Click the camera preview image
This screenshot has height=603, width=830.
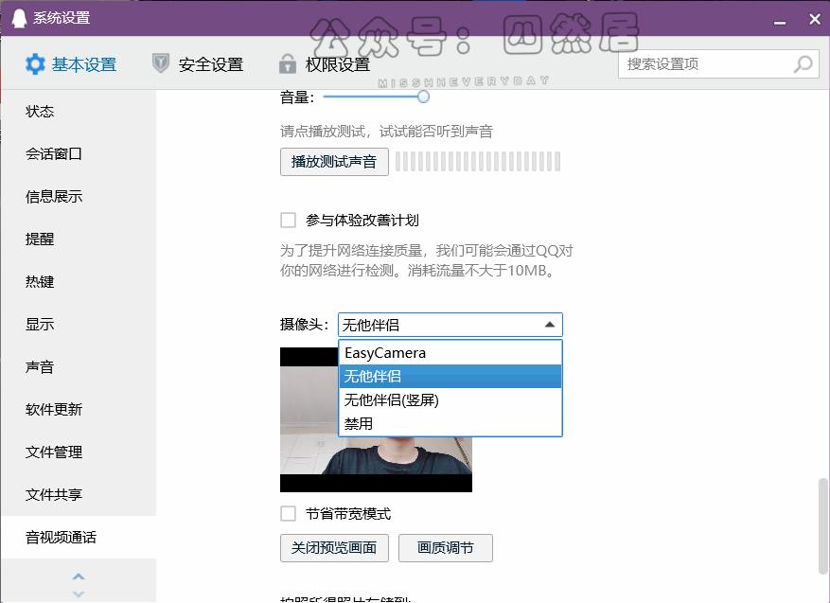click(376, 419)
